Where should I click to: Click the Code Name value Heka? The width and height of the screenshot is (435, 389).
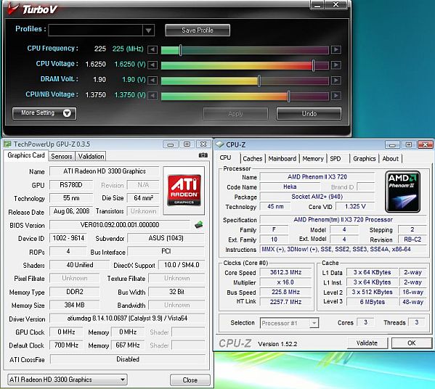[290, 187]
